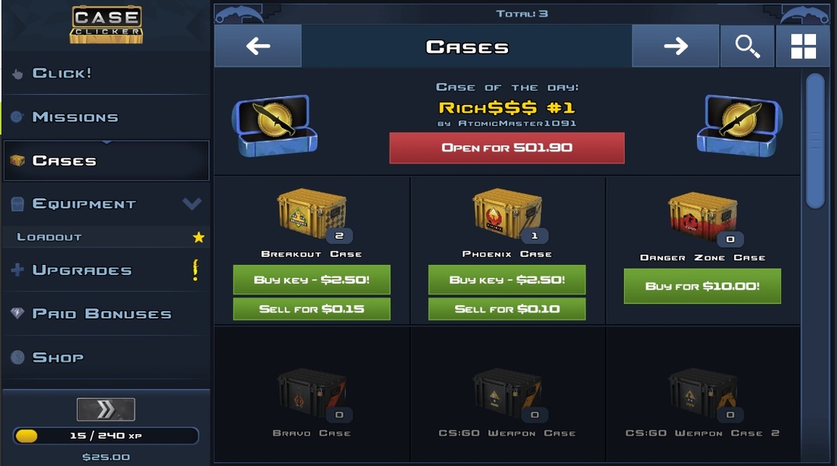Open the Upgrades menu item
The image size is (837, 466).
point(107,270)
